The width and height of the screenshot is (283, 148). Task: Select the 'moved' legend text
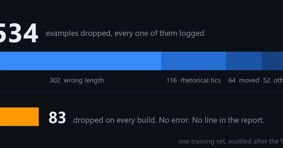pyautogui.click(x=249, y=80)
